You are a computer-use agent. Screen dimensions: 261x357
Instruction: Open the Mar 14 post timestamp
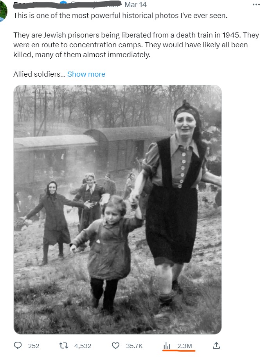(135, 5)
